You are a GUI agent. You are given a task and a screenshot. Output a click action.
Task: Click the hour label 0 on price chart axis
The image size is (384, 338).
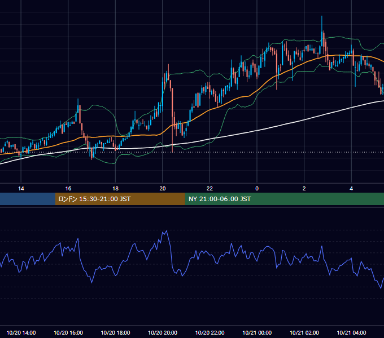pyautogui.click(x=257, y=189)
